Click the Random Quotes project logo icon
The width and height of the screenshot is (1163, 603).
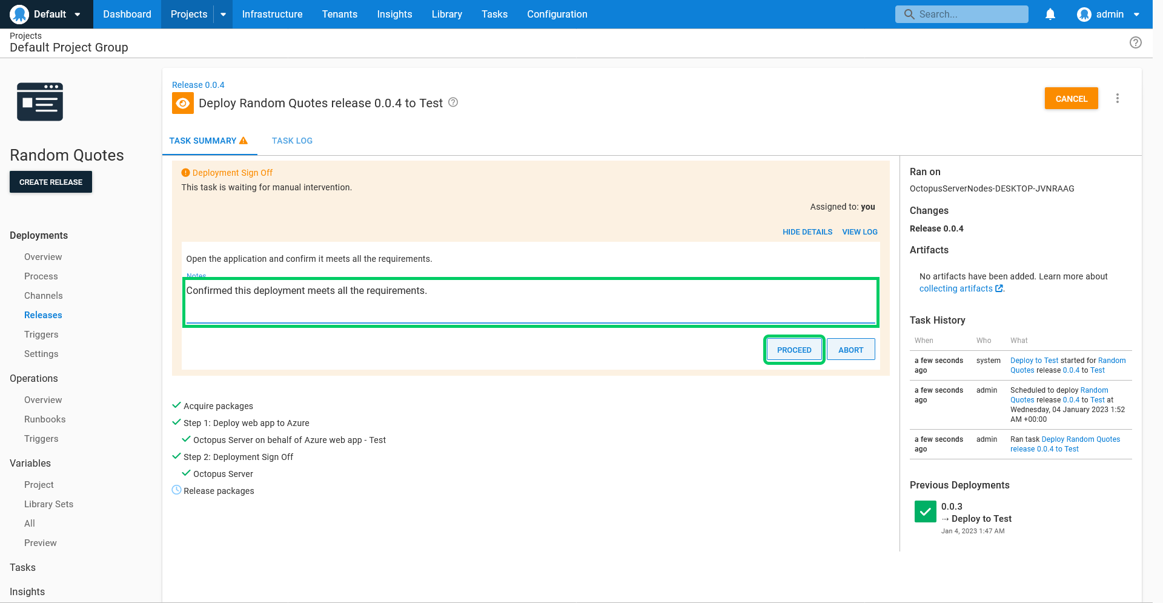click(x=40, y=102)
